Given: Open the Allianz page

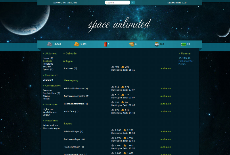Looking at the screenshot, I should 46,96.
